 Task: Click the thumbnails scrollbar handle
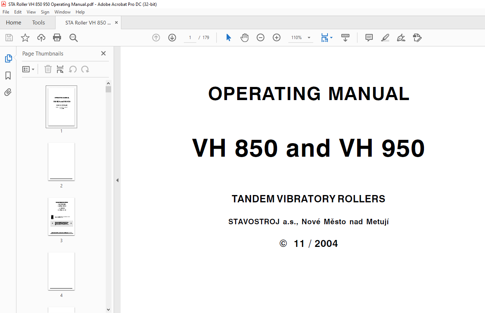point(108,89)
